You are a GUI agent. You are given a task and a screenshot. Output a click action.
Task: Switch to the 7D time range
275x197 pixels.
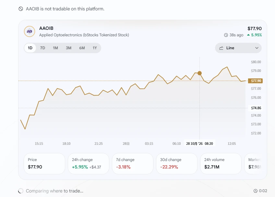[x=42, y=48]
